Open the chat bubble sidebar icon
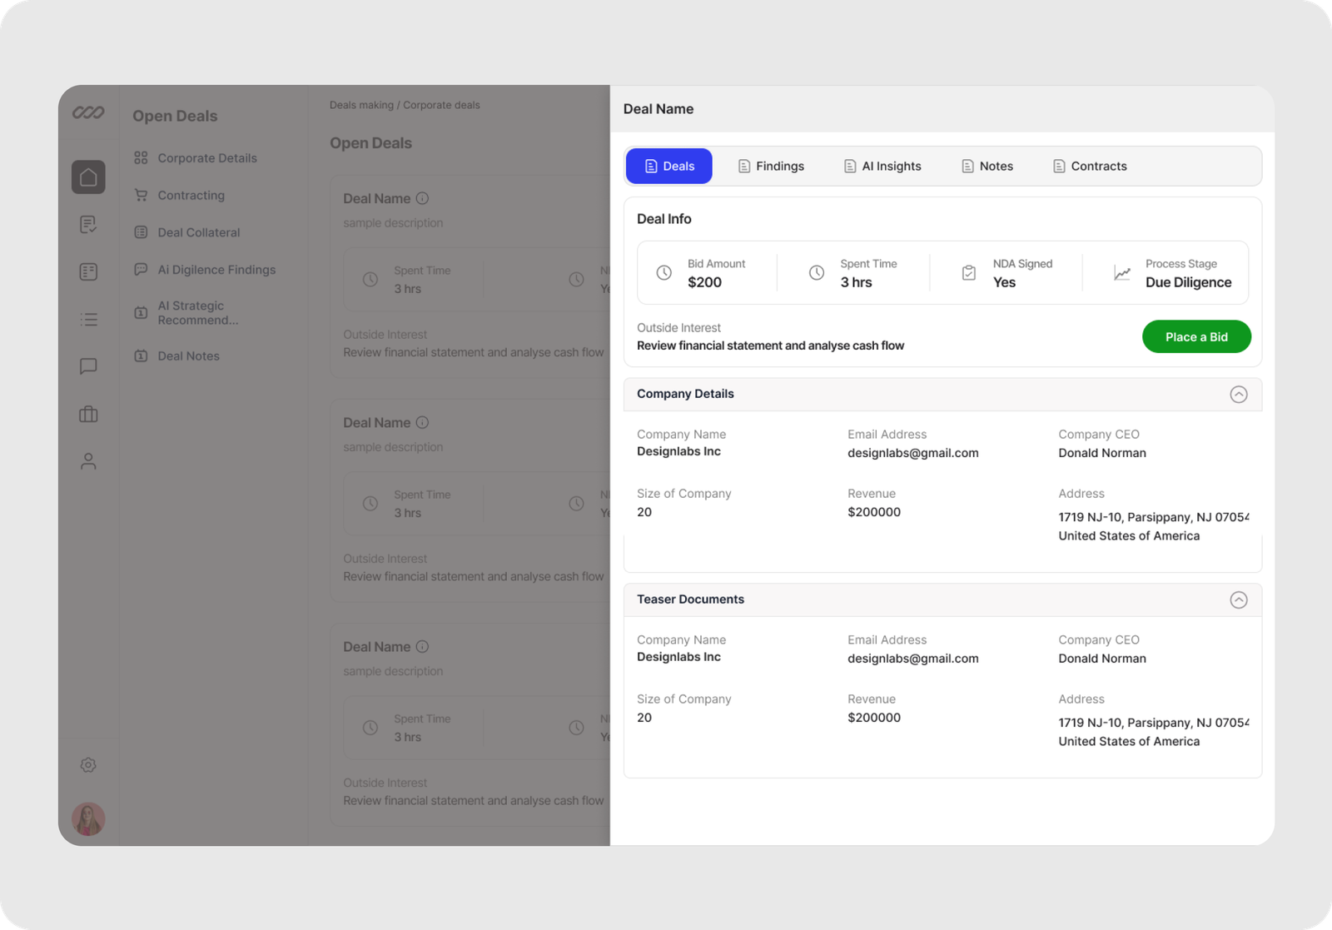Screen dimensions: 1332x930 [88, 366]
